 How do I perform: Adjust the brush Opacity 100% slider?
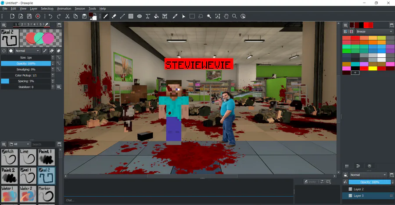[x=26, y=63]
